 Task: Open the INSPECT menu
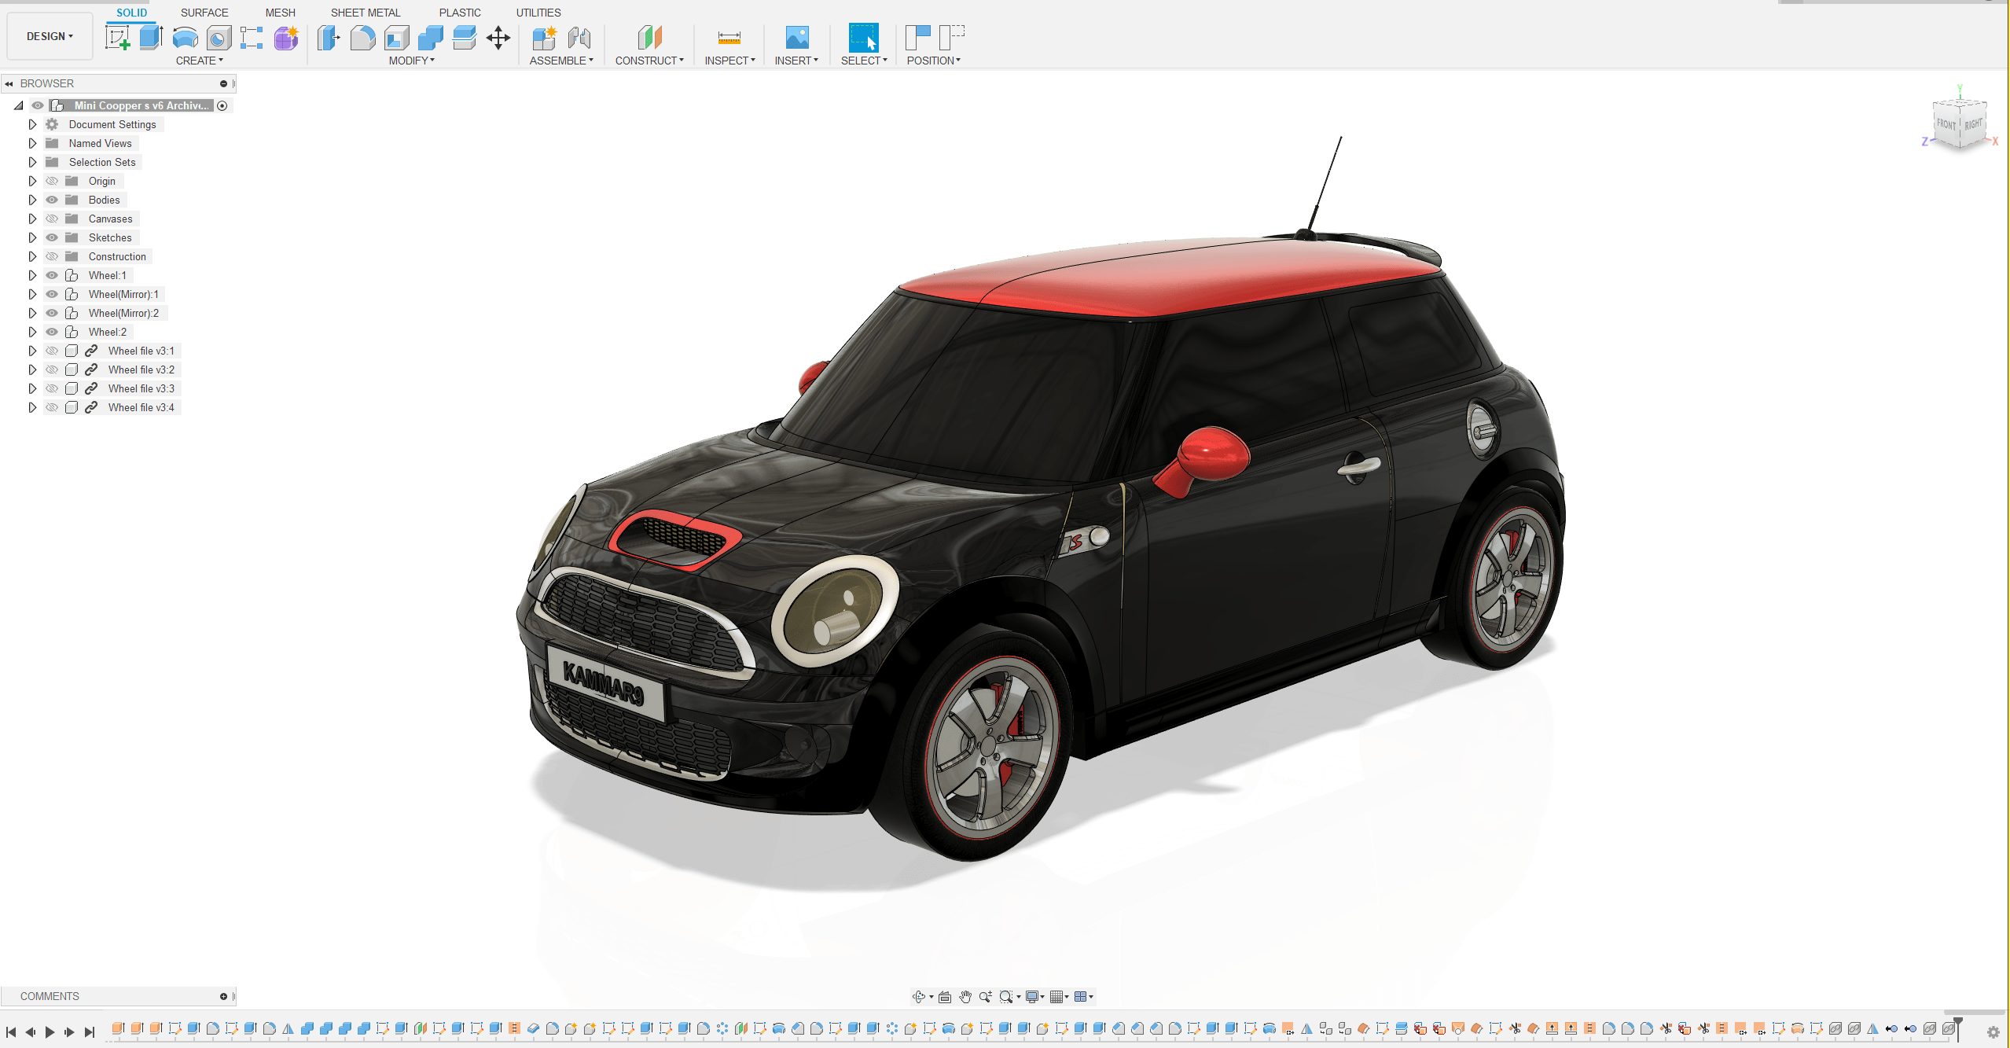tap(729, 61)
